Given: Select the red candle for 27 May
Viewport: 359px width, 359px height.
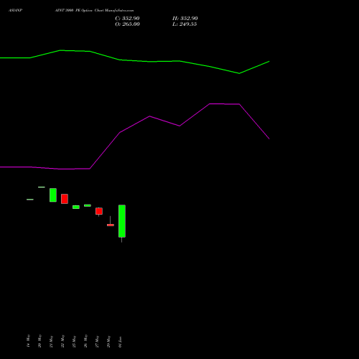Looking at the screenshot, I should tap(99, 211).
